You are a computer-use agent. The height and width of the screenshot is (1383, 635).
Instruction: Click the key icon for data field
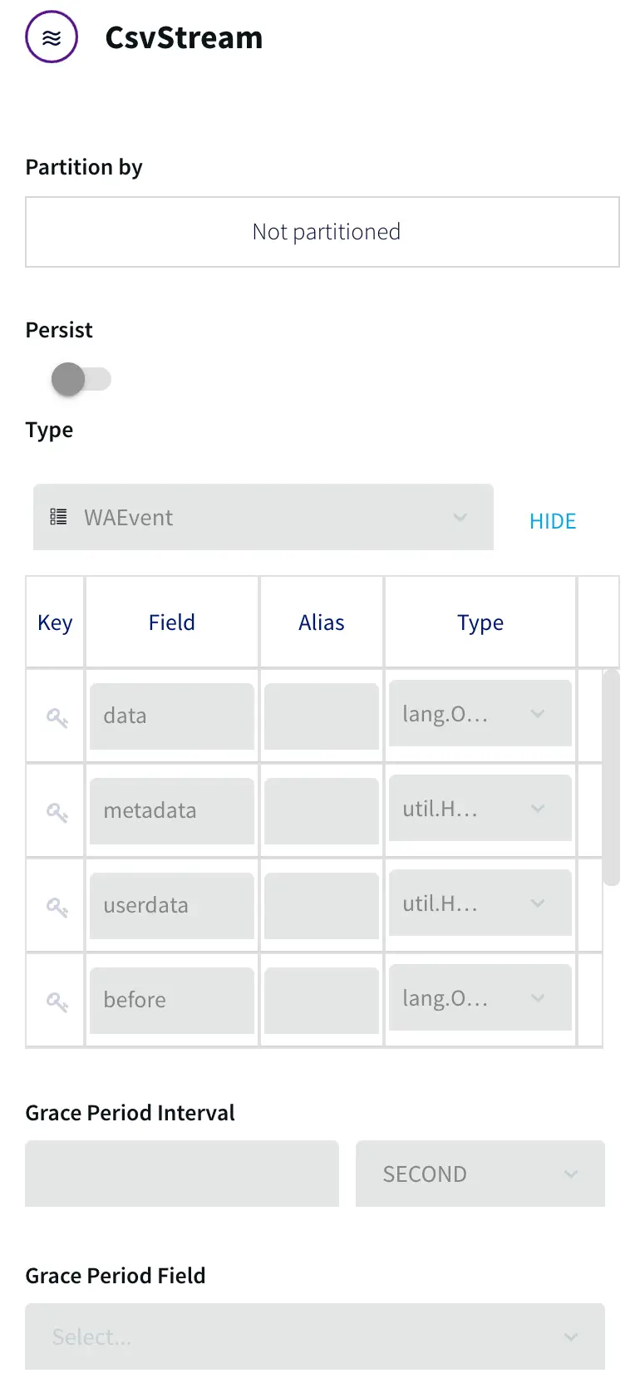[57, 716]
